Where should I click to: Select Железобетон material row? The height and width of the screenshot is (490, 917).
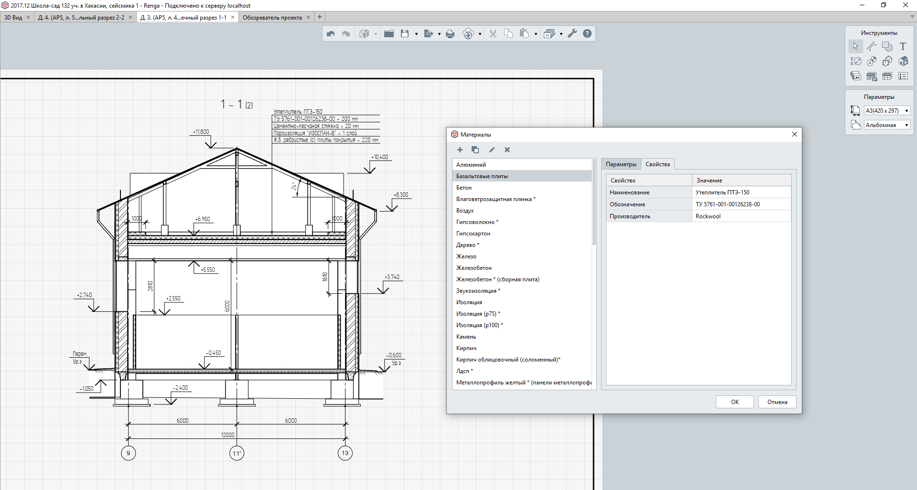coord(522,268)
